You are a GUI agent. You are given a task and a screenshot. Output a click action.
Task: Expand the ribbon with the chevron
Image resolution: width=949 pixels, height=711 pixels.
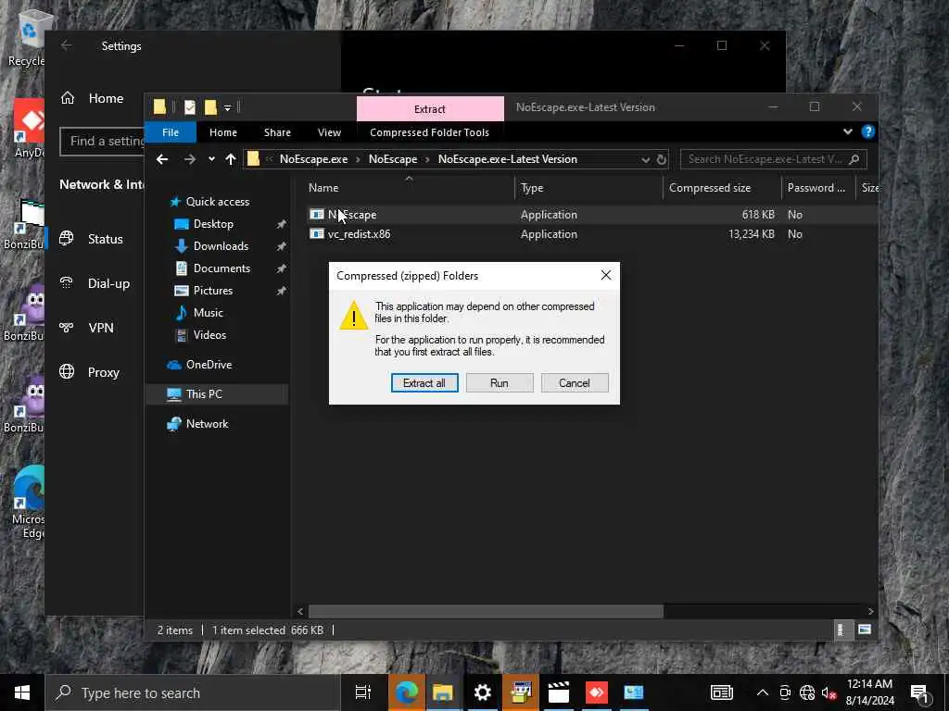click(x=847, y=131)
